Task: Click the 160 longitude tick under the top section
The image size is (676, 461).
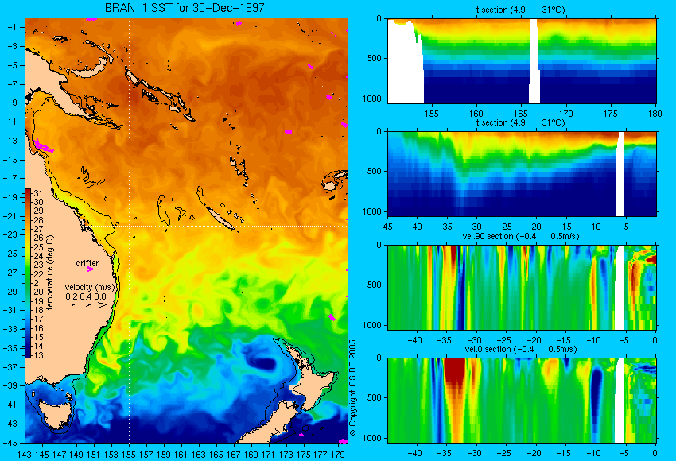Action: tap(476, 114)
